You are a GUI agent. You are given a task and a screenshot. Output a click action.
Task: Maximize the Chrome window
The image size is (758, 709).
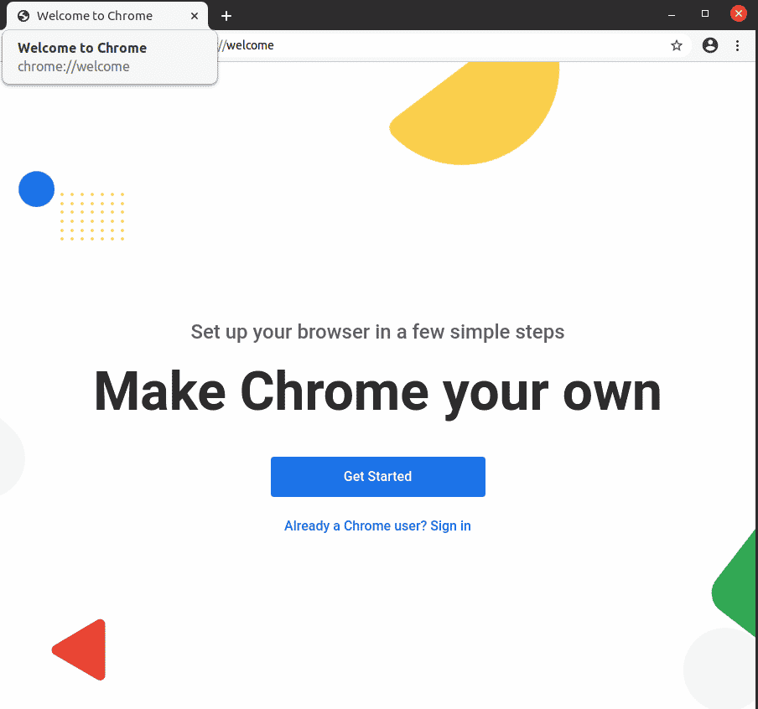point(705,14)
